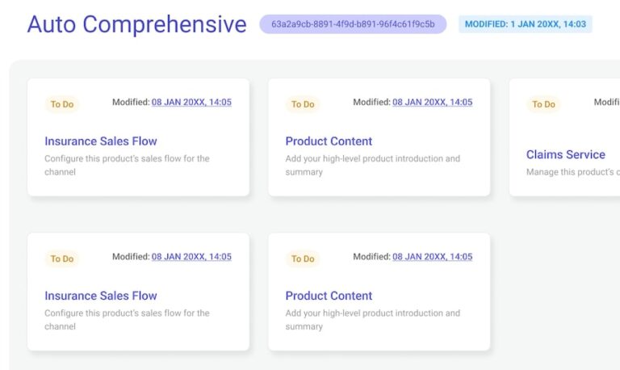
Task: Click the Auto Comprehensive page title
Action: 136,24
